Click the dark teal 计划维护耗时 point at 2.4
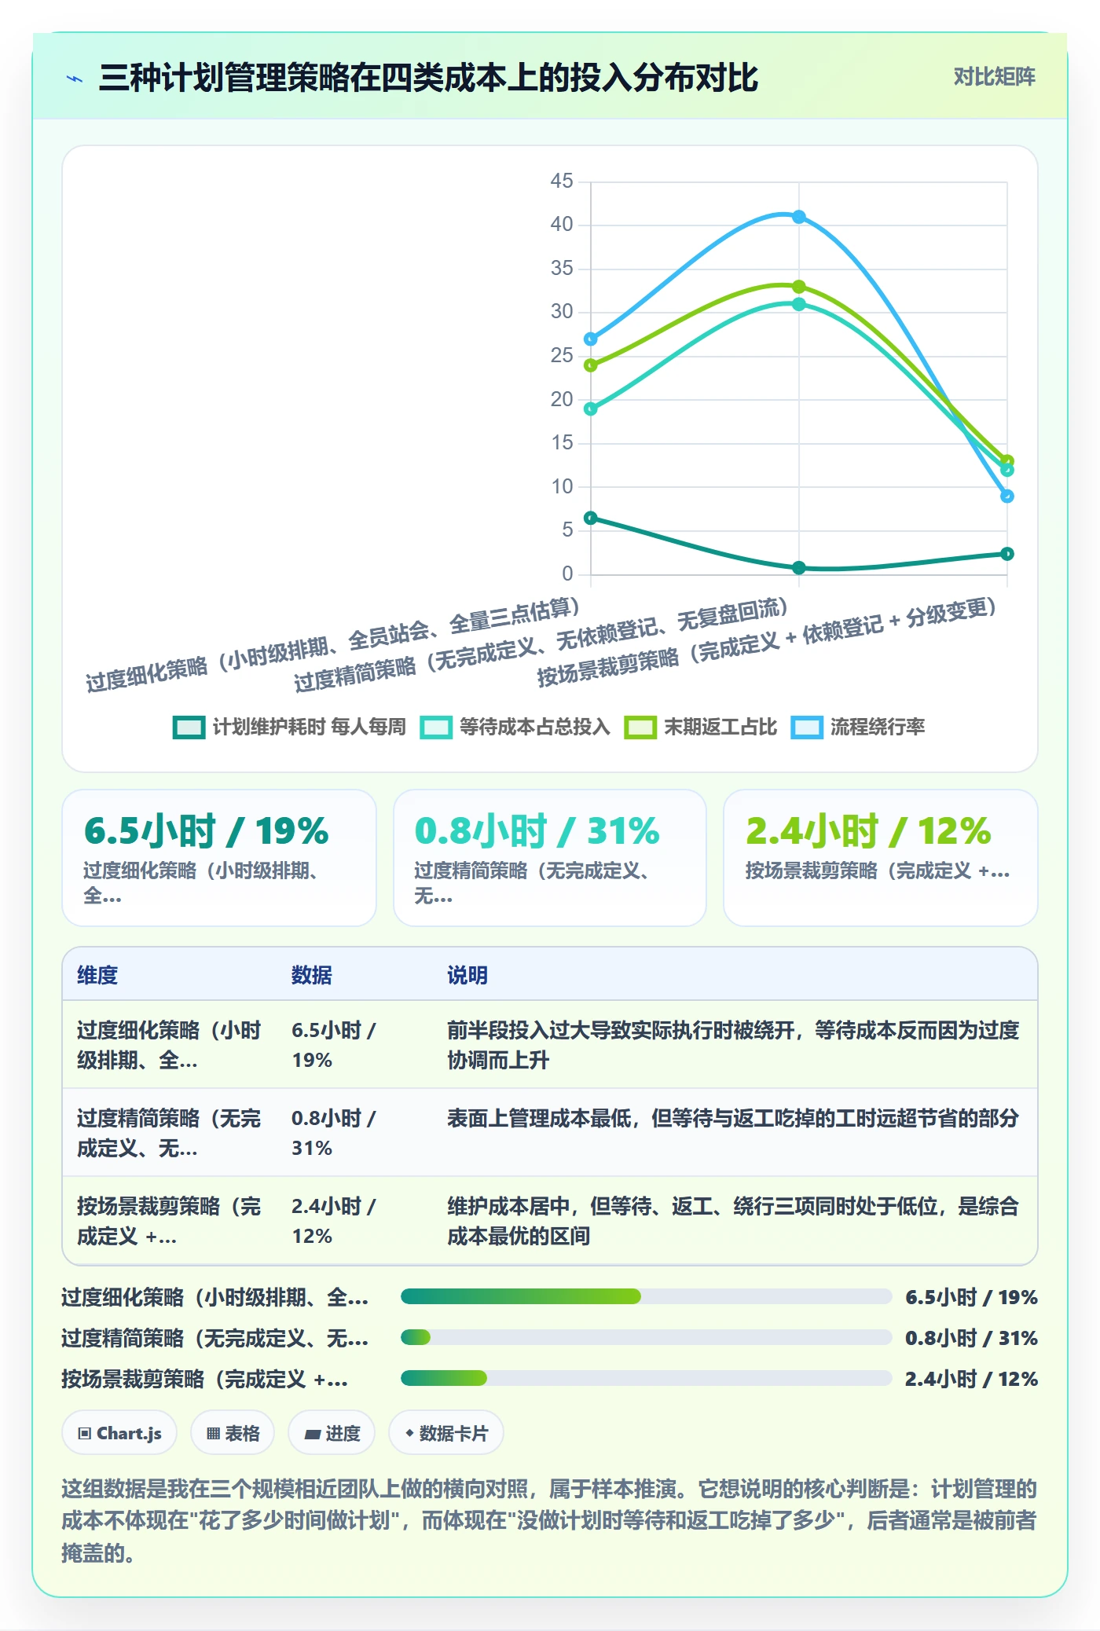 tap(1007, 554)
